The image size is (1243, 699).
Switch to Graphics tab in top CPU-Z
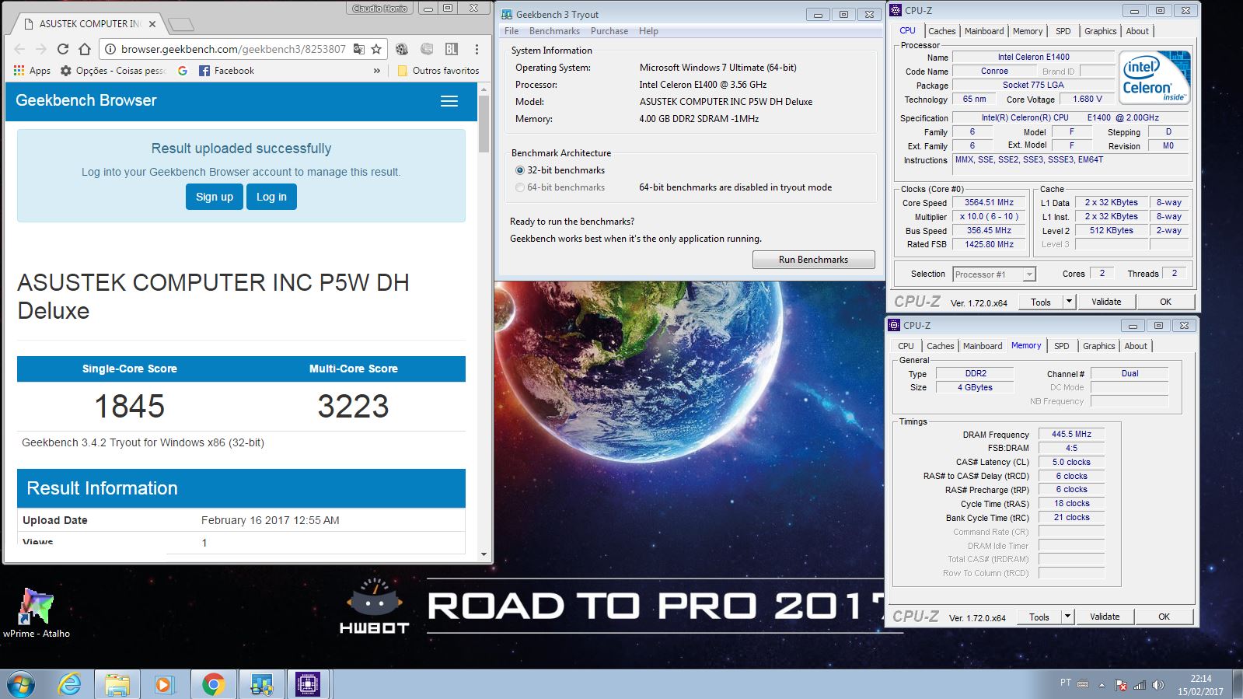click(1101, 31)
